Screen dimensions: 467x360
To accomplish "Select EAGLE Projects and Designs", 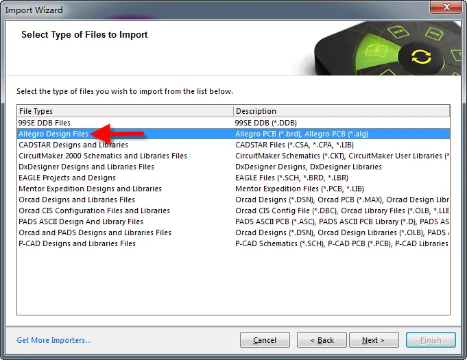I will coord(233,178).
